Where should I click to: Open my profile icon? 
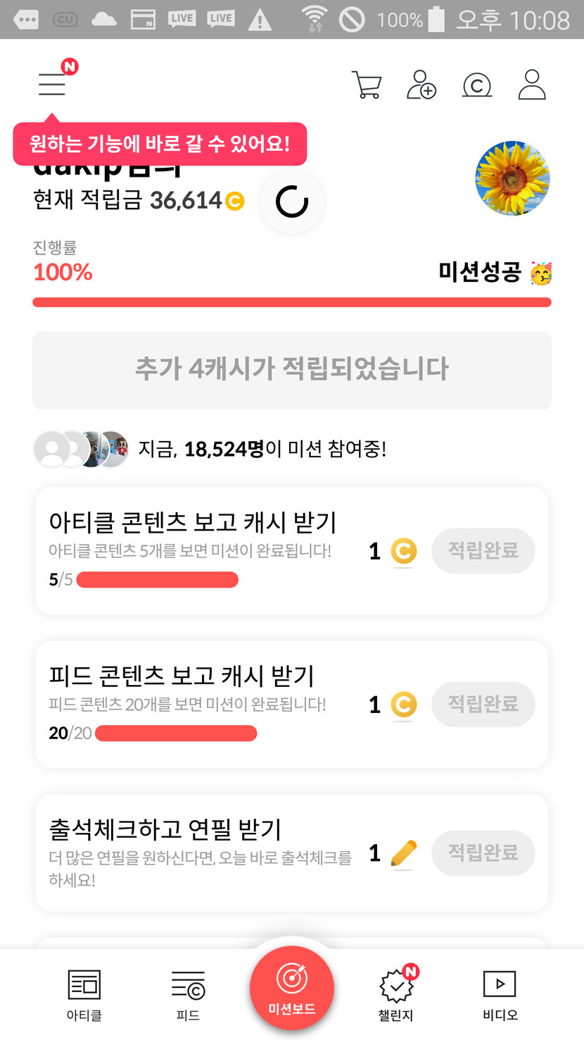point(532,85)
